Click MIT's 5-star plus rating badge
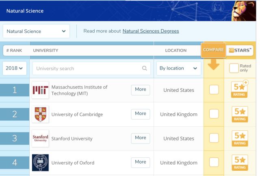 (240, 90)
